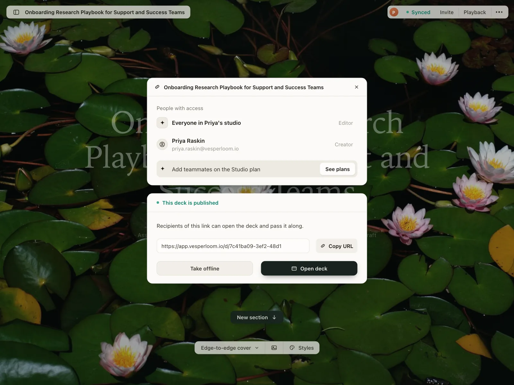Select the published deck URL field
The height and width of the screenshot is (385, 514).
tap(233, 246)
